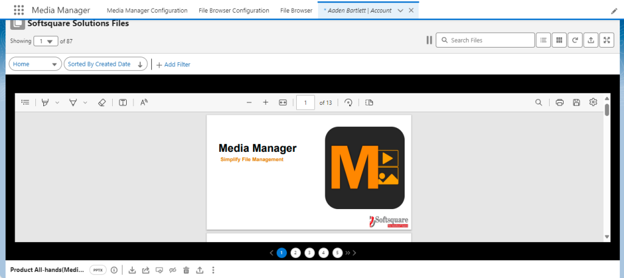Go to file page 1
The height and width of the screenshot is (278, 624).
coord(282,252)
